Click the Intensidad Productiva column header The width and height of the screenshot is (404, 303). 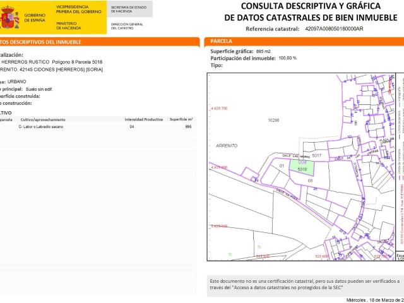(144, 119)
